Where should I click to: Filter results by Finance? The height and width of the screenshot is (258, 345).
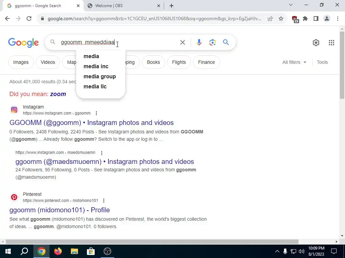[x=207, y=62]
